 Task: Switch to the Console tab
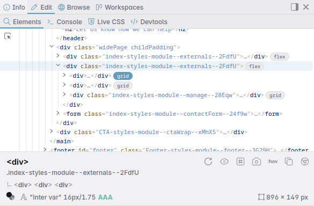point(64,21)
